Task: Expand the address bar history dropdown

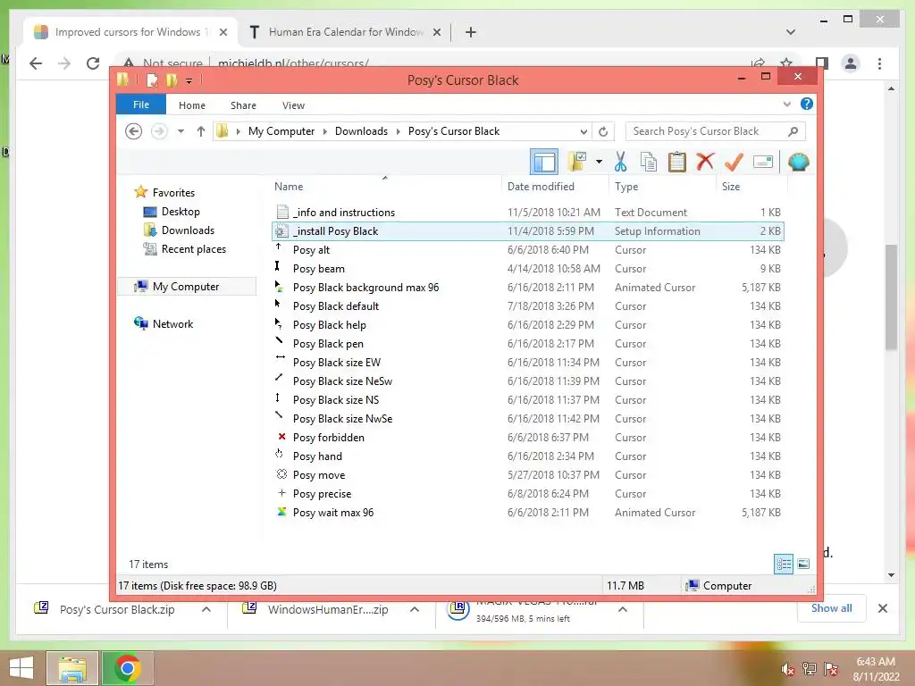Action: pos(583,131)
